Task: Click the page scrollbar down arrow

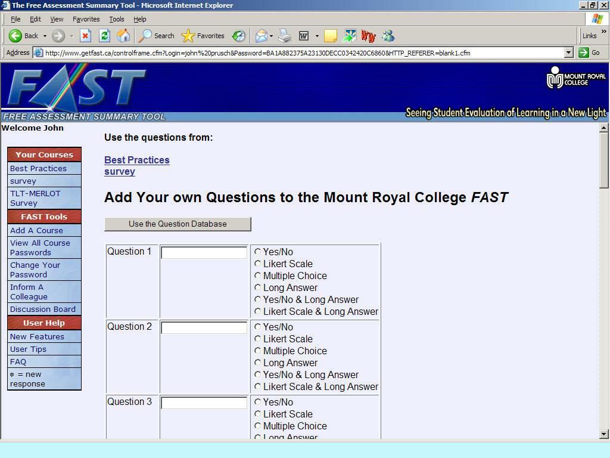Action: 604,434
